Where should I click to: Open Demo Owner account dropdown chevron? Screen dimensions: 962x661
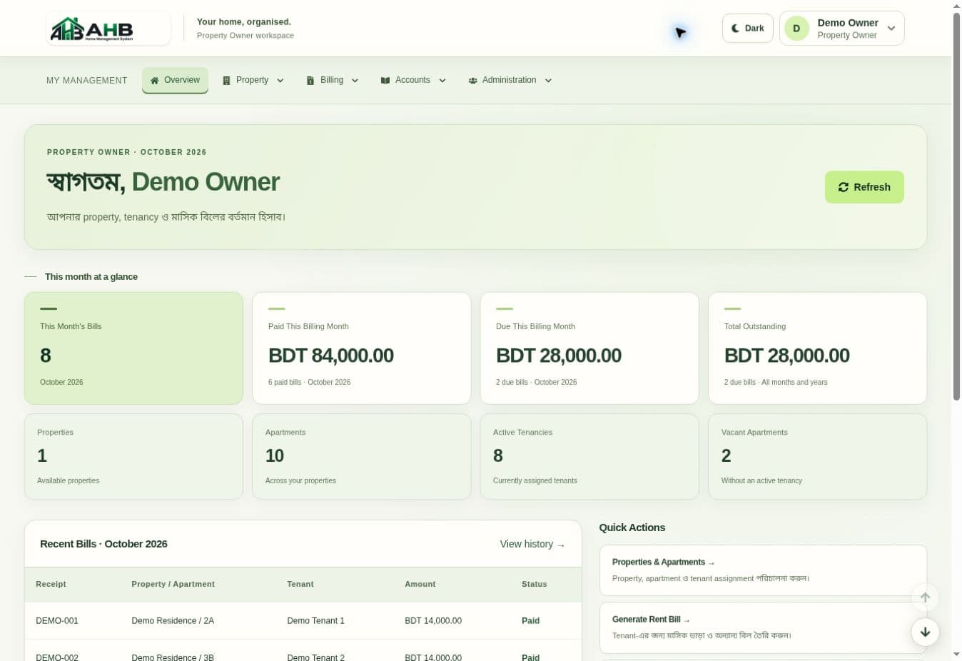pos(891,29)
